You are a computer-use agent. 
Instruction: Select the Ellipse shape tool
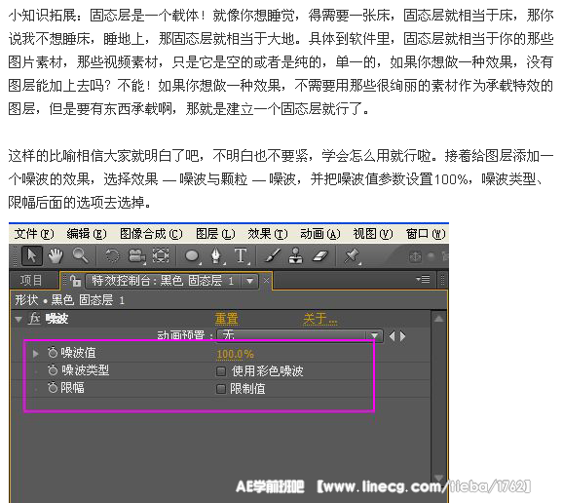[x=193, y=256]
